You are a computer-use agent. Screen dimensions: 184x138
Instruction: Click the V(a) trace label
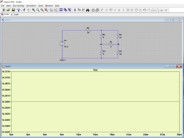pos(95,70)
